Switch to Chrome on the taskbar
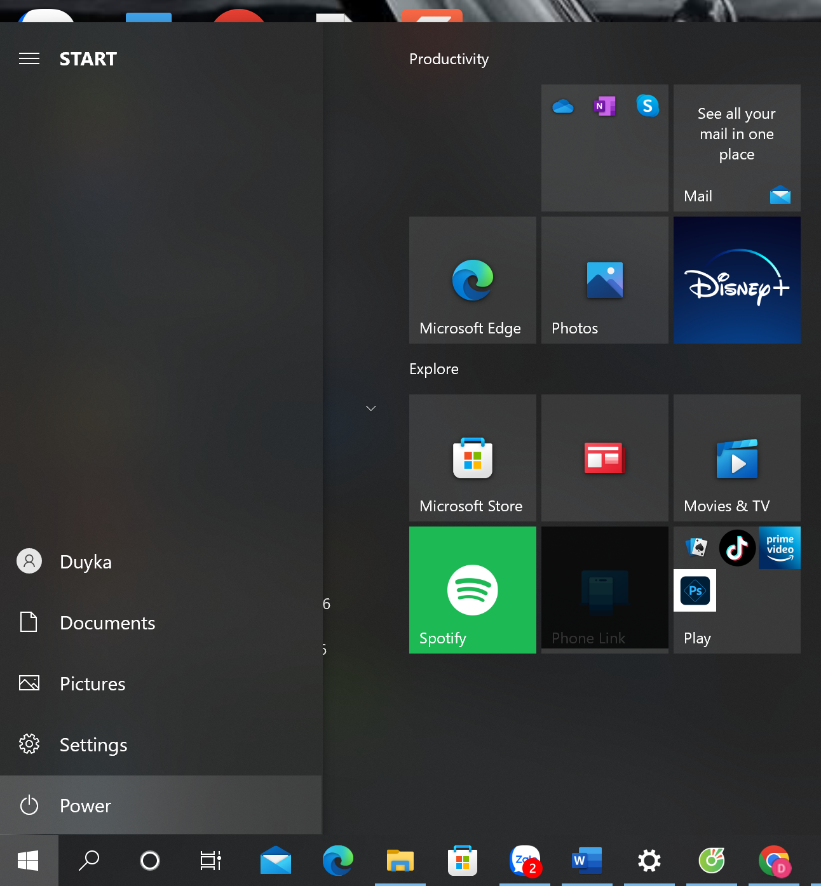Image resolution: width=821 pixels, height=886 pixels. (774, 861)
